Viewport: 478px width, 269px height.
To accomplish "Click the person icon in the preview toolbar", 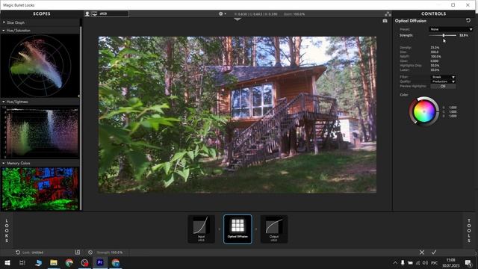I will pos(87,13).
